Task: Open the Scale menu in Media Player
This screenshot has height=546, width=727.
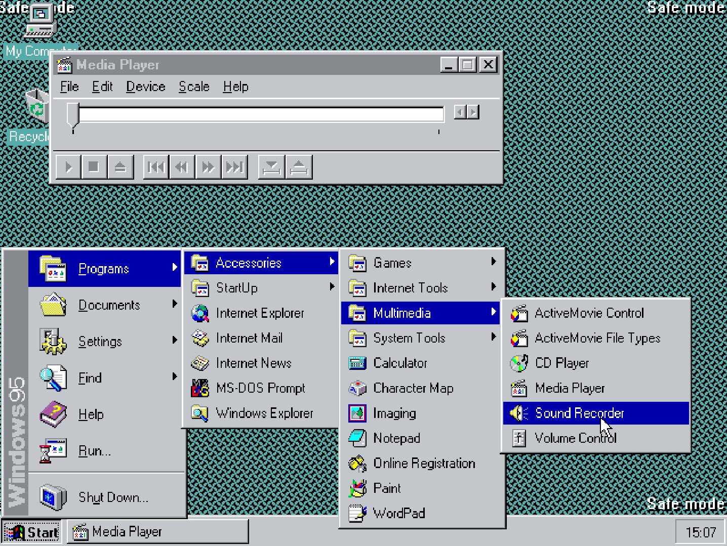Action: tap(194, 87)
